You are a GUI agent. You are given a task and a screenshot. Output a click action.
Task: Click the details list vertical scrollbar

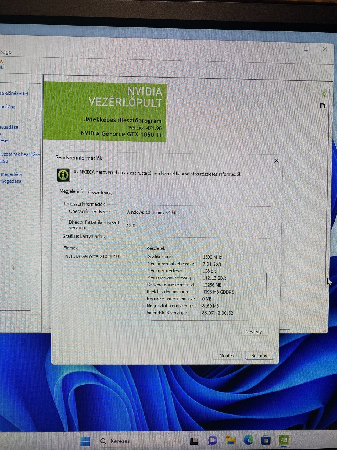pos(266,286)
